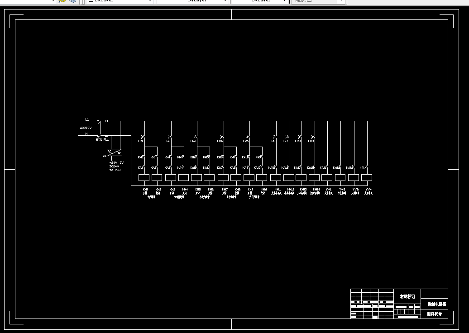469x333 pixels.
Task: Select the A1 power supply label
Action: click(105, 156)
